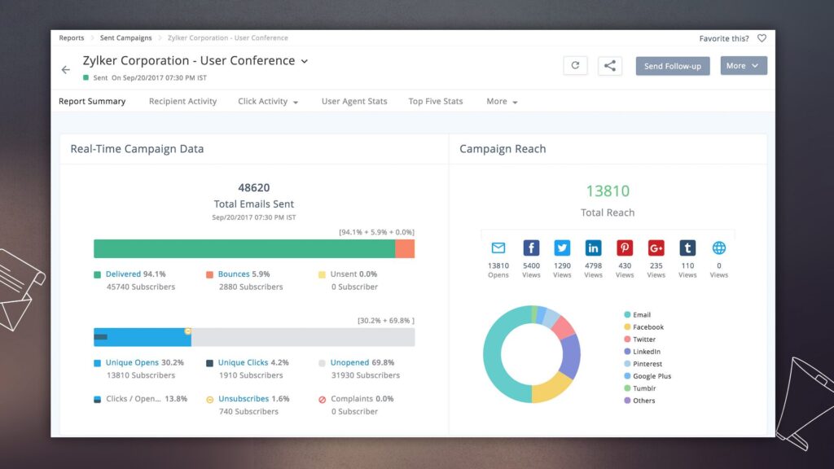Select the Pinterest icon
834x469 pixels.
coord(625,248)
